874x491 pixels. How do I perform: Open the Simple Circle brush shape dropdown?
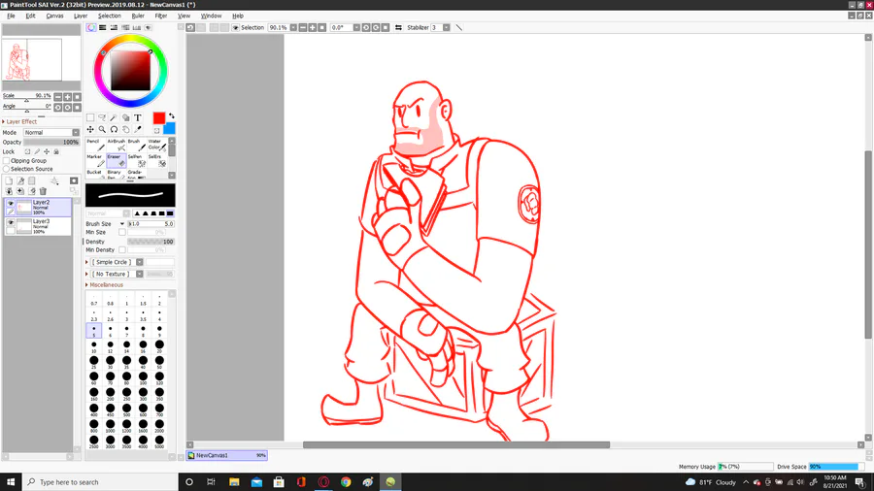tap(139, 262)
